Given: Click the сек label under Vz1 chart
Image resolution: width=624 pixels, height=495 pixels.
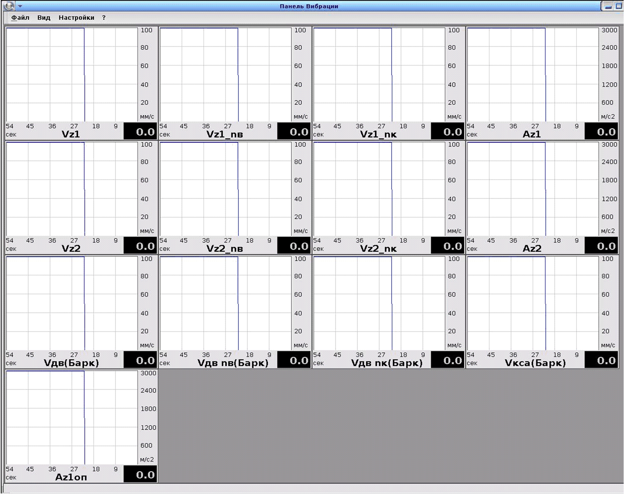Looking at the screenshot, I should (11, 134).
